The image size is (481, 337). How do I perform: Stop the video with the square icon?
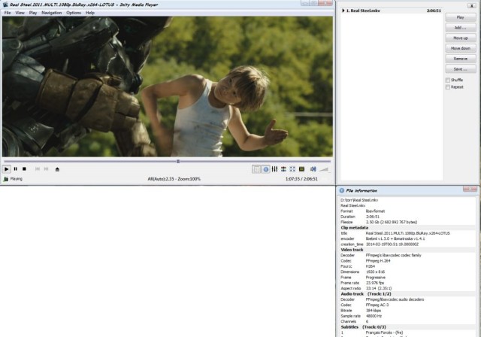click(x=24, y=169)
